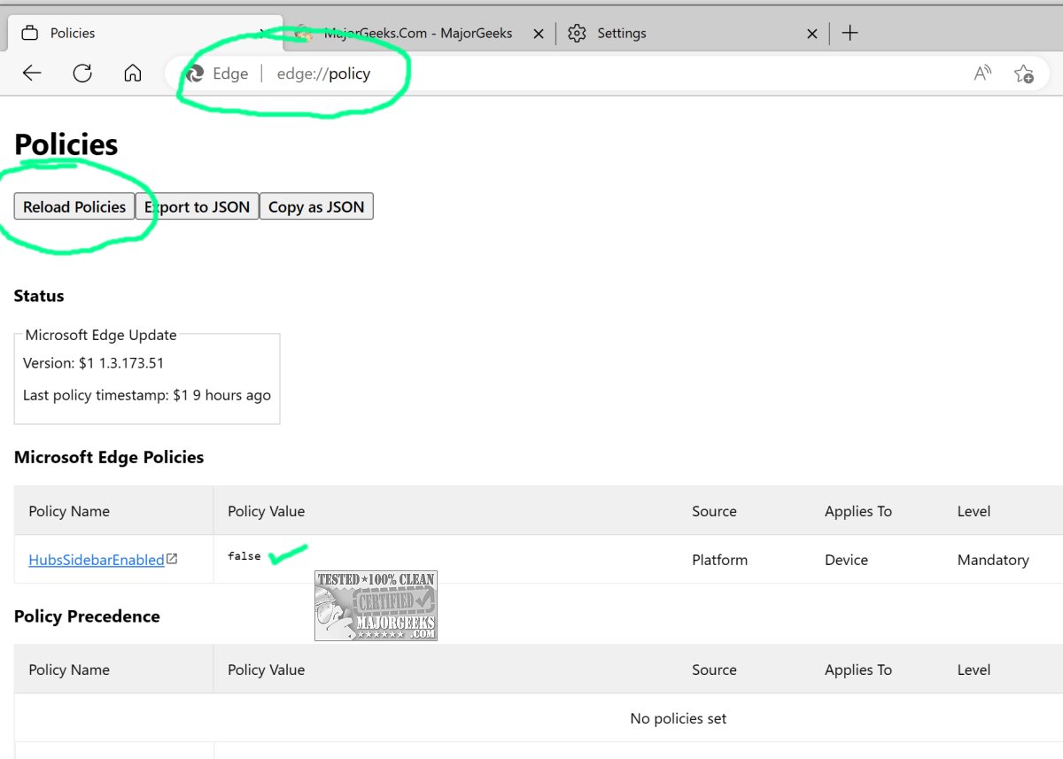Screen dimensions: 1063x759
Task: Switch to the Settings tab
Action: click(693, 33)
